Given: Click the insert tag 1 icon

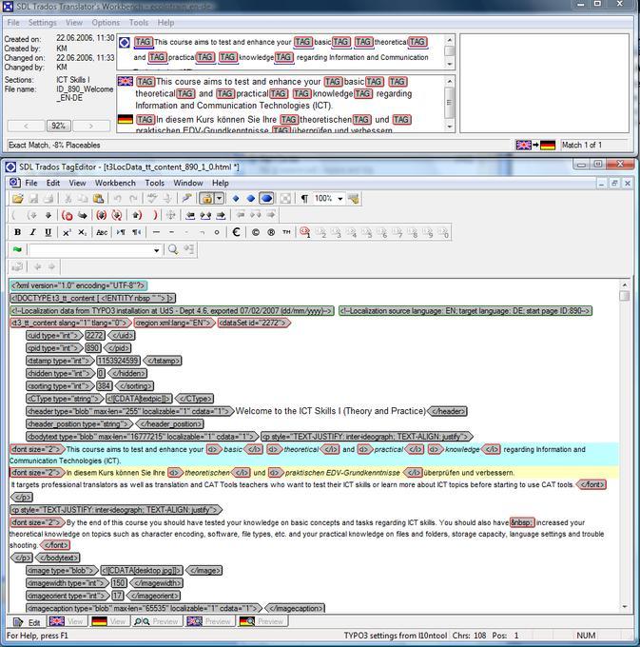Looking at the screenshot, I should click(x=305, y=232).
